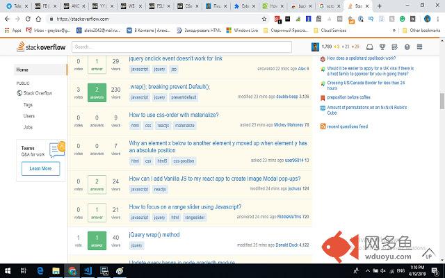445x278 pixels.
Task: Launch Visual Studio Code from the taskbar
Action: point(89,270)
